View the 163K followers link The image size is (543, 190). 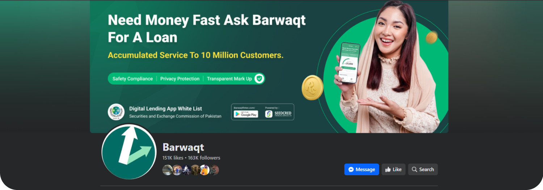[x=204, y=158]
